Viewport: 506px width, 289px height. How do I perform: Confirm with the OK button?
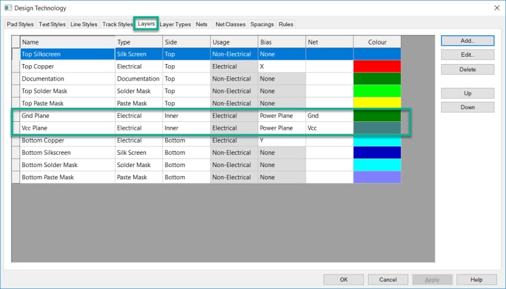tap(344, 280)
